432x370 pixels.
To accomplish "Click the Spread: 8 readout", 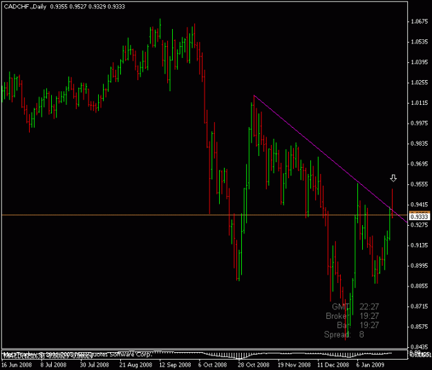I will coord(344,335).
